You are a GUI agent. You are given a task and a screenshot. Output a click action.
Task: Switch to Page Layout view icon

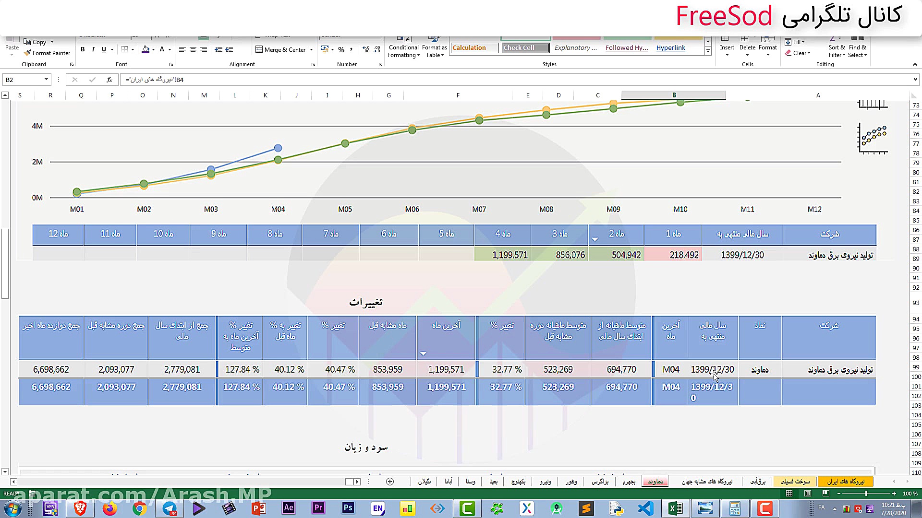(808, 494)
